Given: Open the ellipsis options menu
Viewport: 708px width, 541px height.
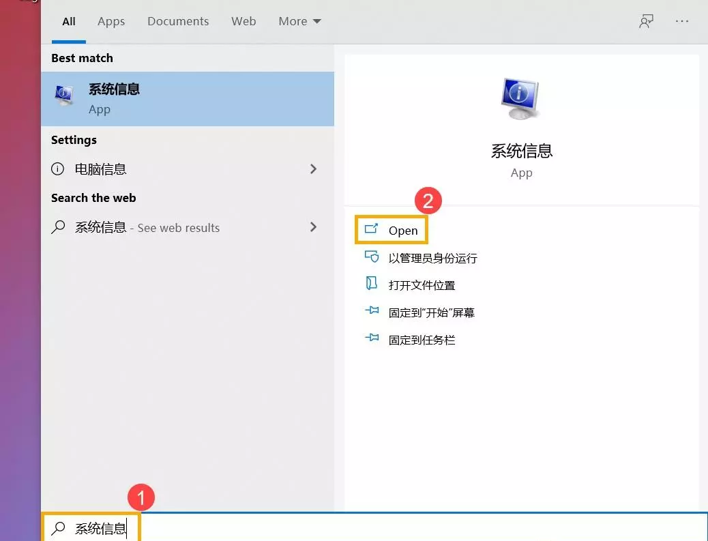Looking at the screenshot, I should coord(682,21).
